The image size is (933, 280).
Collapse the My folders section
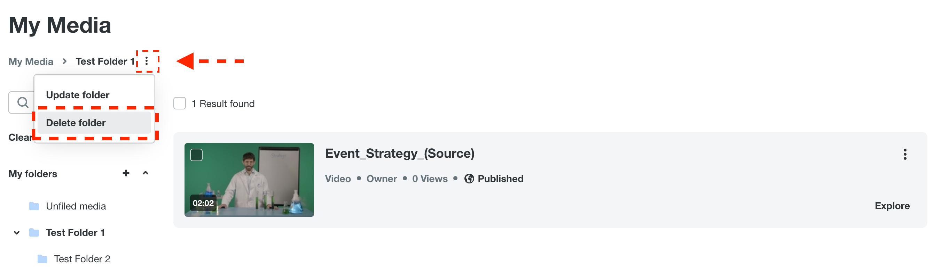click(x=146, y=173)
